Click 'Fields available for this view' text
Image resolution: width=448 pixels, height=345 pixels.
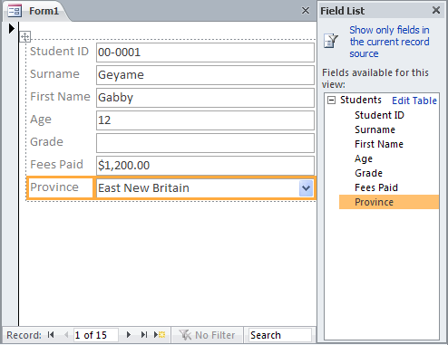pyautogui.click(x=375, y=79)
